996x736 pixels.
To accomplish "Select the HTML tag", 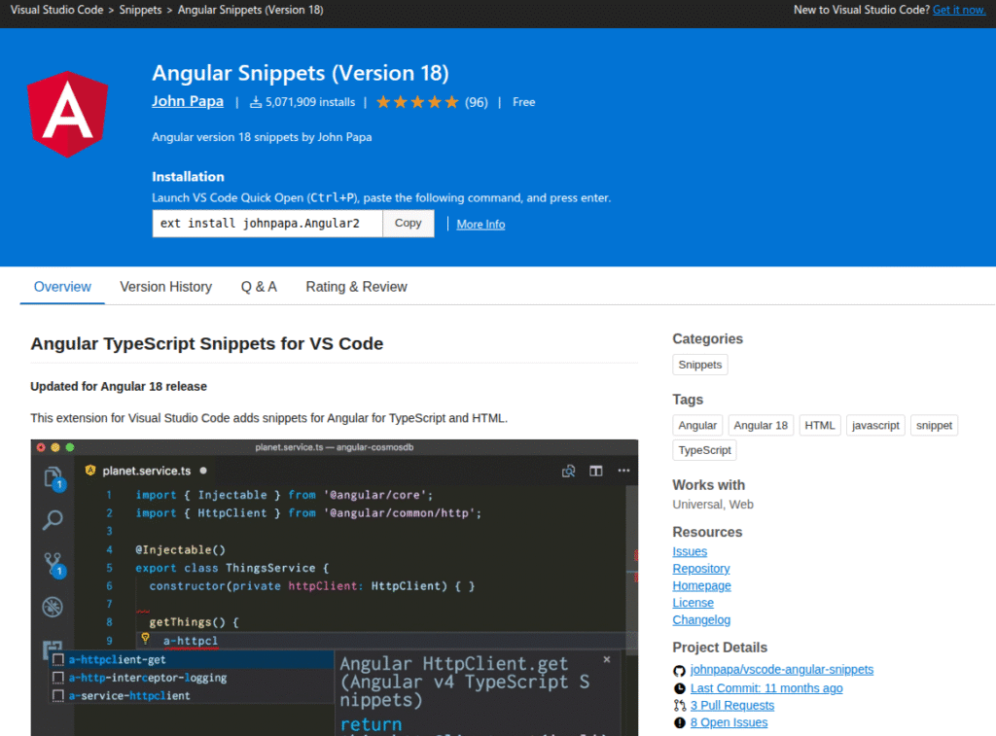I will [819, 426].
